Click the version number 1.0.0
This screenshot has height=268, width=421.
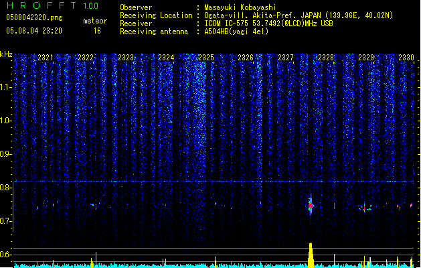[91, 6]
